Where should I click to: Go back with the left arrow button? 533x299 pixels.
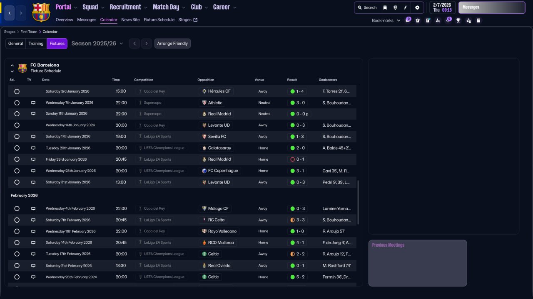[x=10, y=13]
